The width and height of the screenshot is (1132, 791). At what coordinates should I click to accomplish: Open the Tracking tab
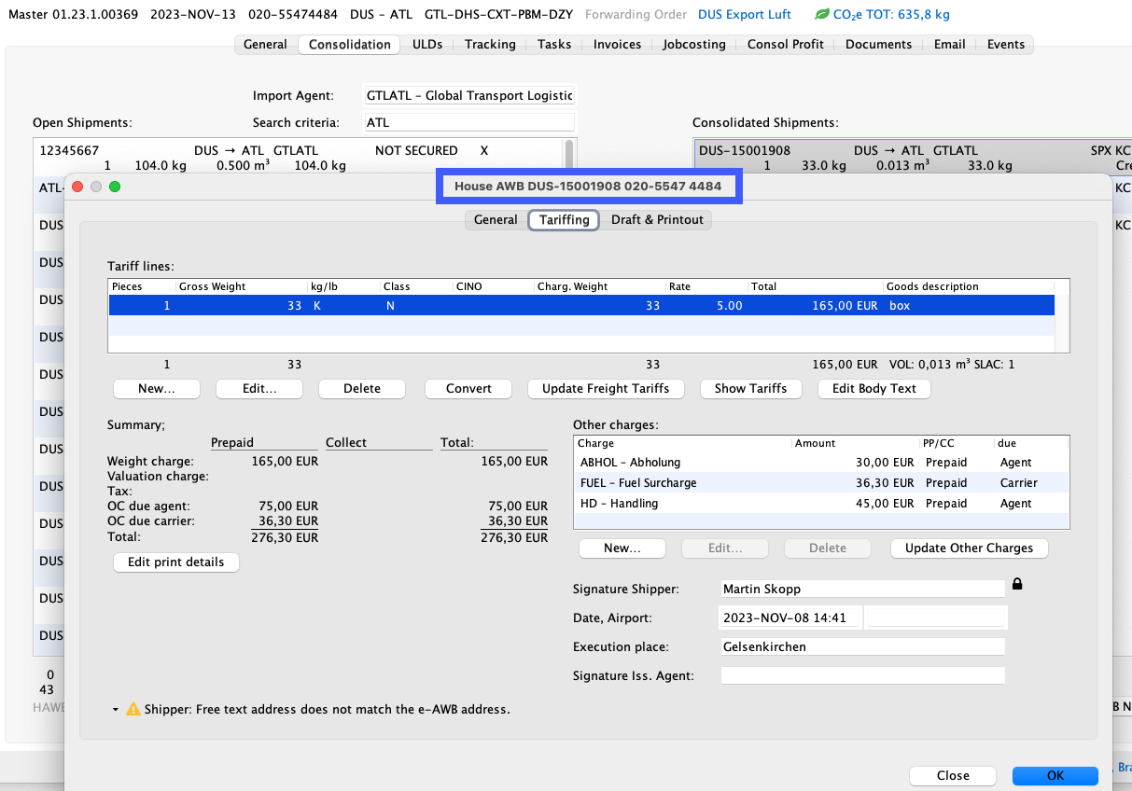coord(490,44)
